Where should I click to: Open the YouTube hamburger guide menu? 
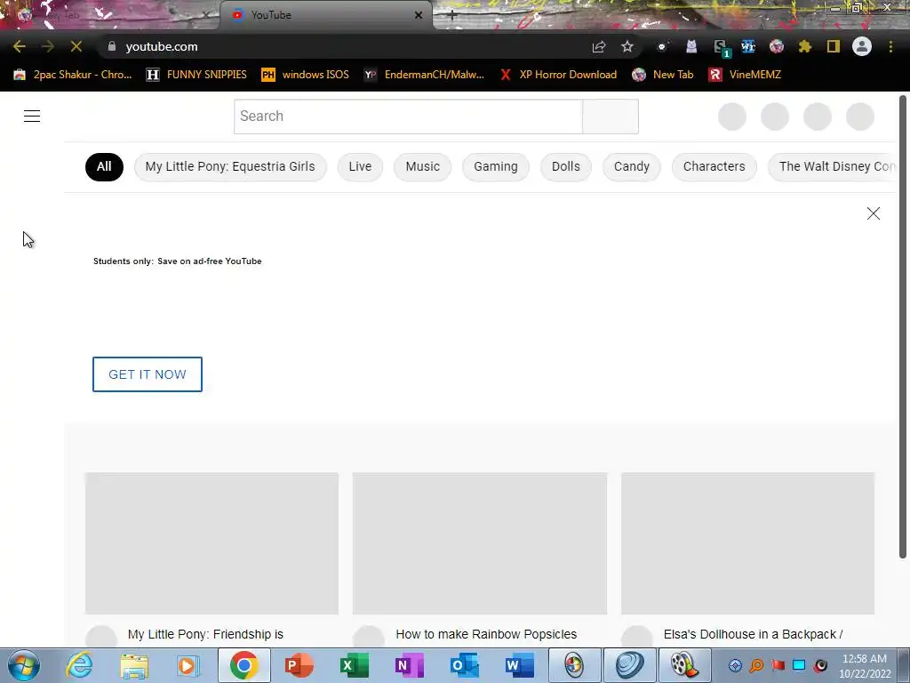[32, 117]
